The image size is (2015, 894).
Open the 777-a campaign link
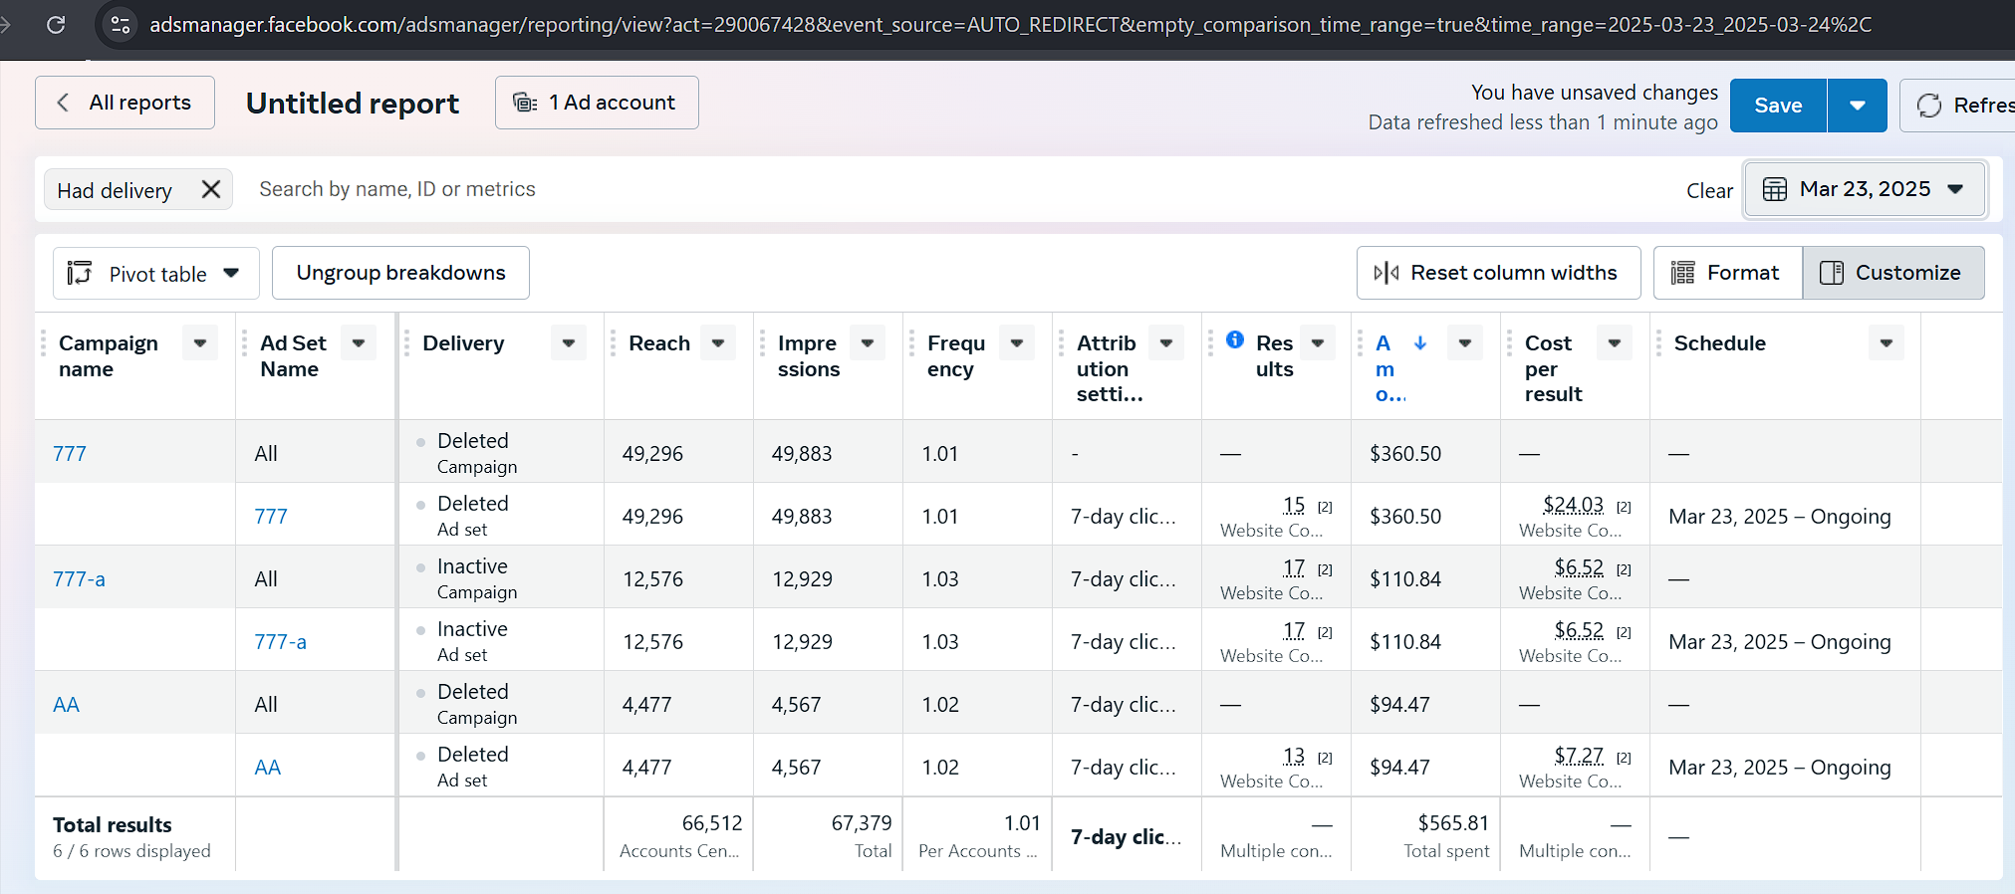pos(79,579)
